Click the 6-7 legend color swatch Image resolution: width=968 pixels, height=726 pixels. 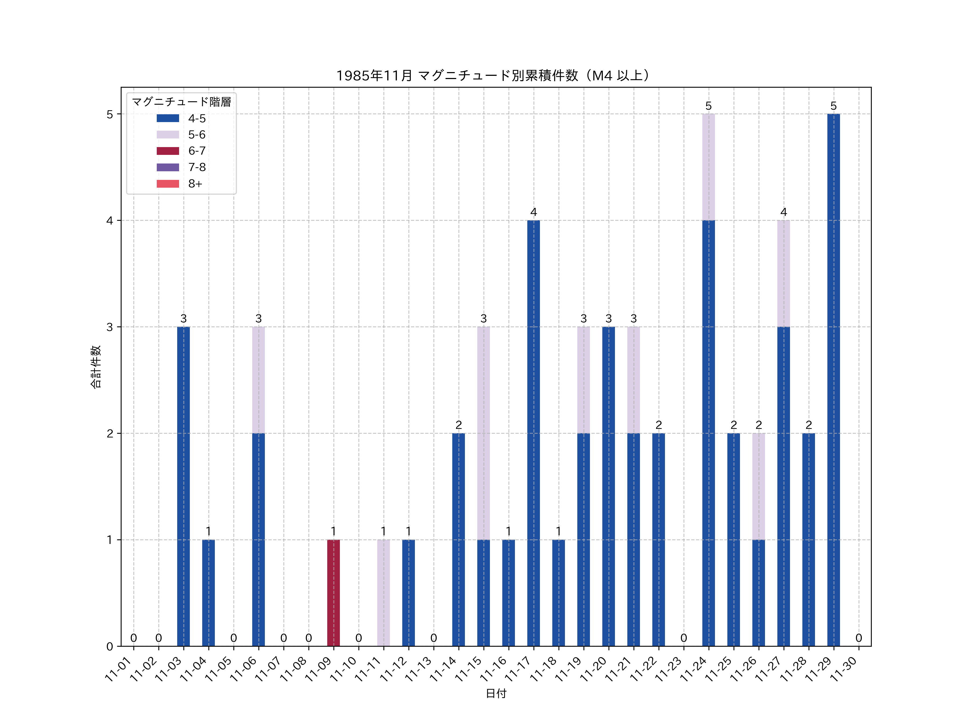[x=168, y=151]
